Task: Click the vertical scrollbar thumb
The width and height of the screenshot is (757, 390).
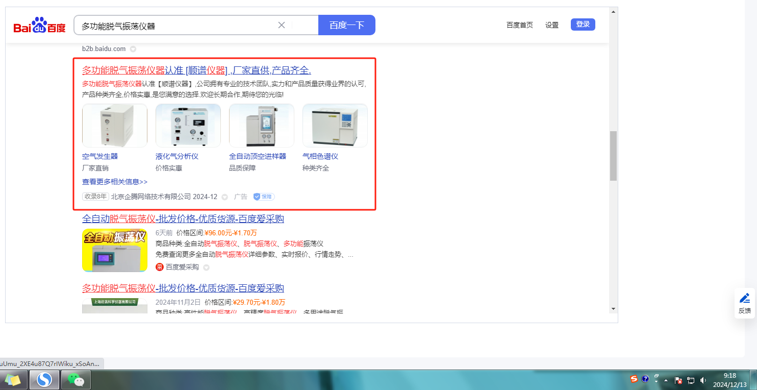Action: click(x=613, y=156)
